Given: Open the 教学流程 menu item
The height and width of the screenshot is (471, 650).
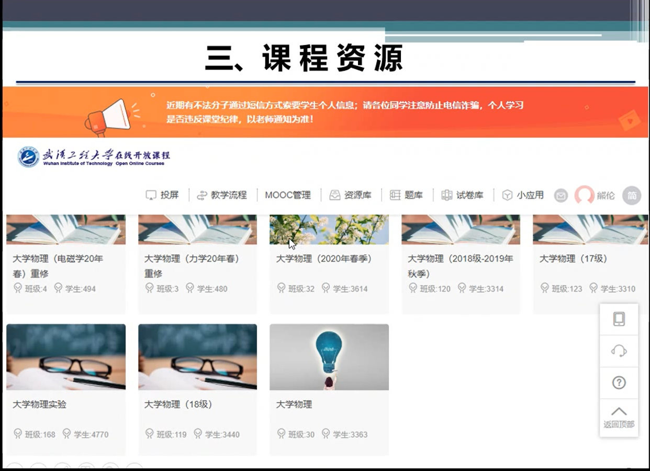Looking at the screenshot, I should (x=229, y=195).
